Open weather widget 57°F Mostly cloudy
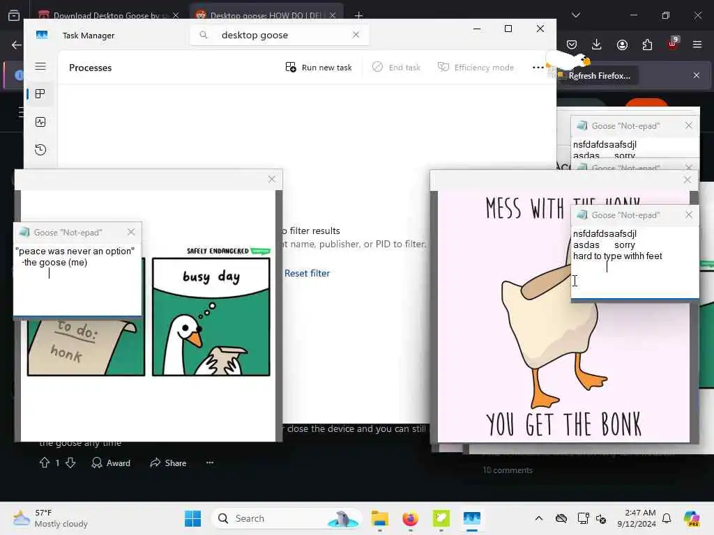This screenshot has width=714, height=535. [50, 518]
